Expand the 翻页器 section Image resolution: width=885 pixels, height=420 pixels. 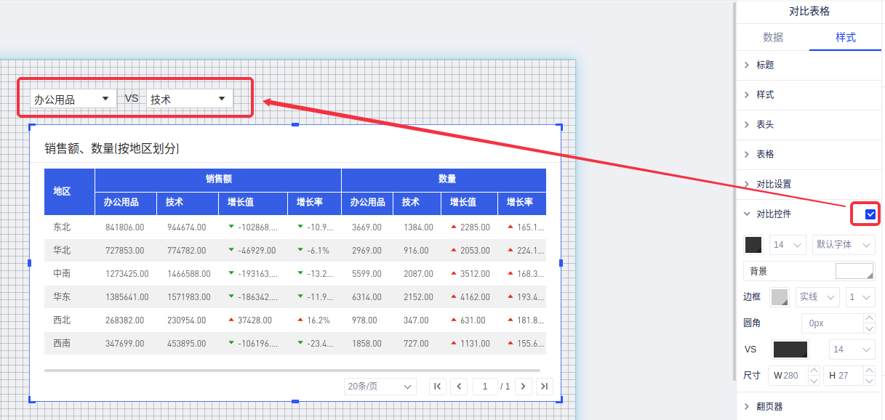pos(769,407)
